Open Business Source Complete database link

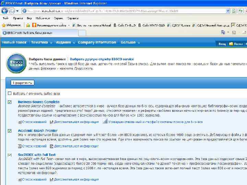tap(38, 102)
